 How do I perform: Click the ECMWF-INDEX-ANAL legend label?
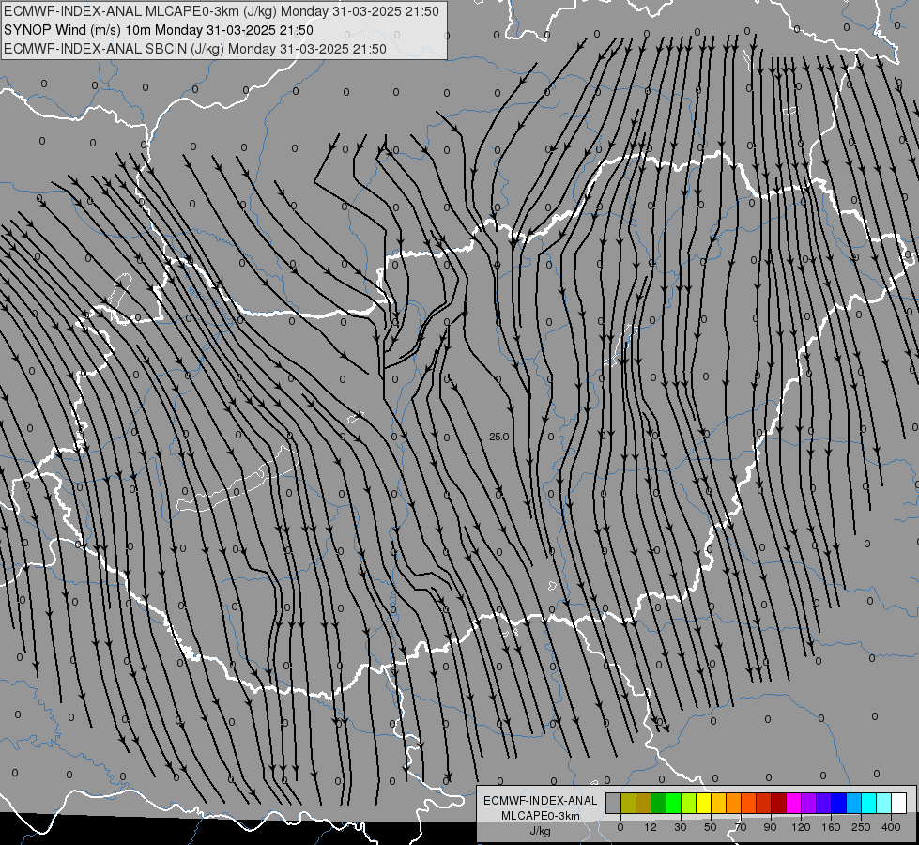point(541,801)
